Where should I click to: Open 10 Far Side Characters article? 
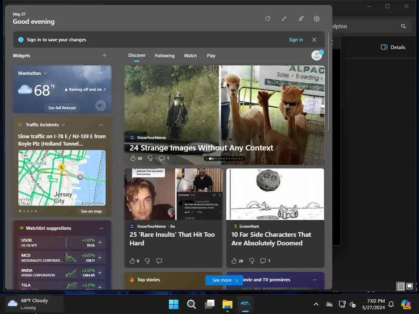271,239
